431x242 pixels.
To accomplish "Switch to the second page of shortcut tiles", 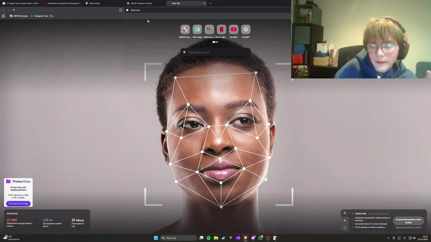I will point(217,42).
